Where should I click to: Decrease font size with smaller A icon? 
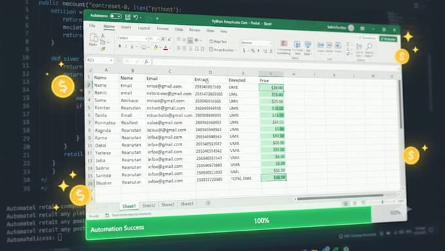(x=169, y=39)
